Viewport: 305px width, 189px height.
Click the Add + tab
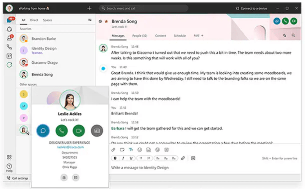click(x=198, y=36)
